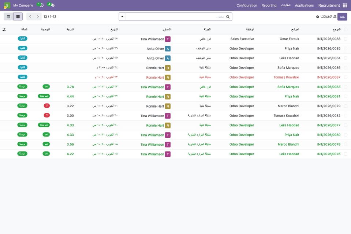Expand the search options dropdown arrow

click(x=123, y=16)
